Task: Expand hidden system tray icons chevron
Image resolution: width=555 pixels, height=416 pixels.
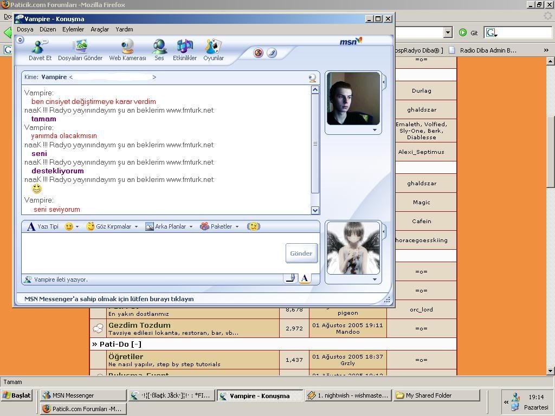Action: pyautogui.click(x=506, y=402)
